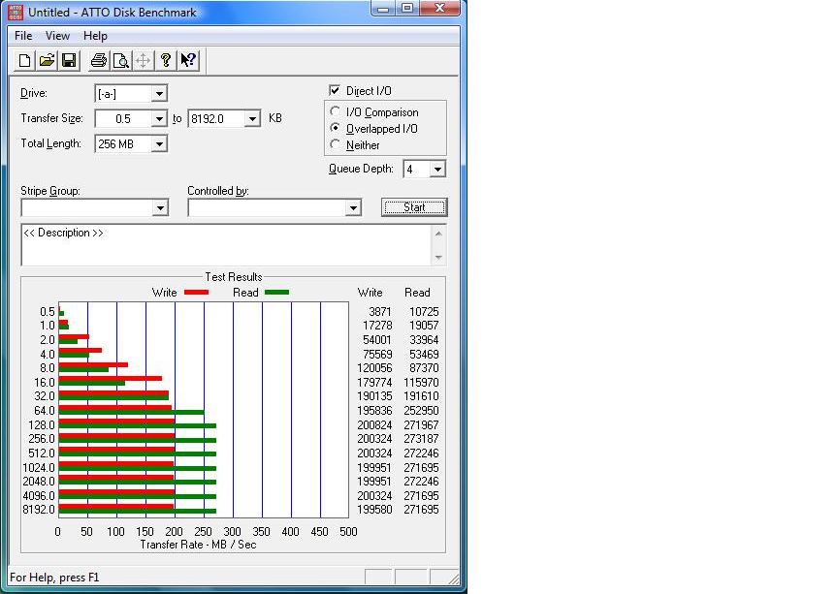The width and height of the screenshot is (838, 594).
Task: Click the crosshair move toolbar icon
Action: (x=143, y=60)
